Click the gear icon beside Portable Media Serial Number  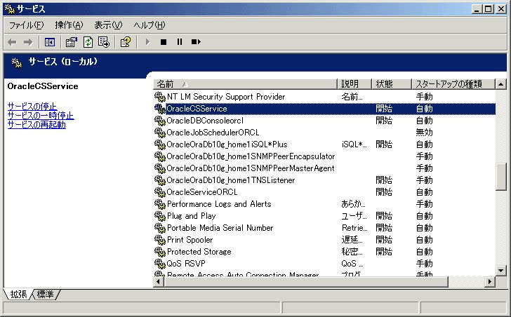click(160, 228)
